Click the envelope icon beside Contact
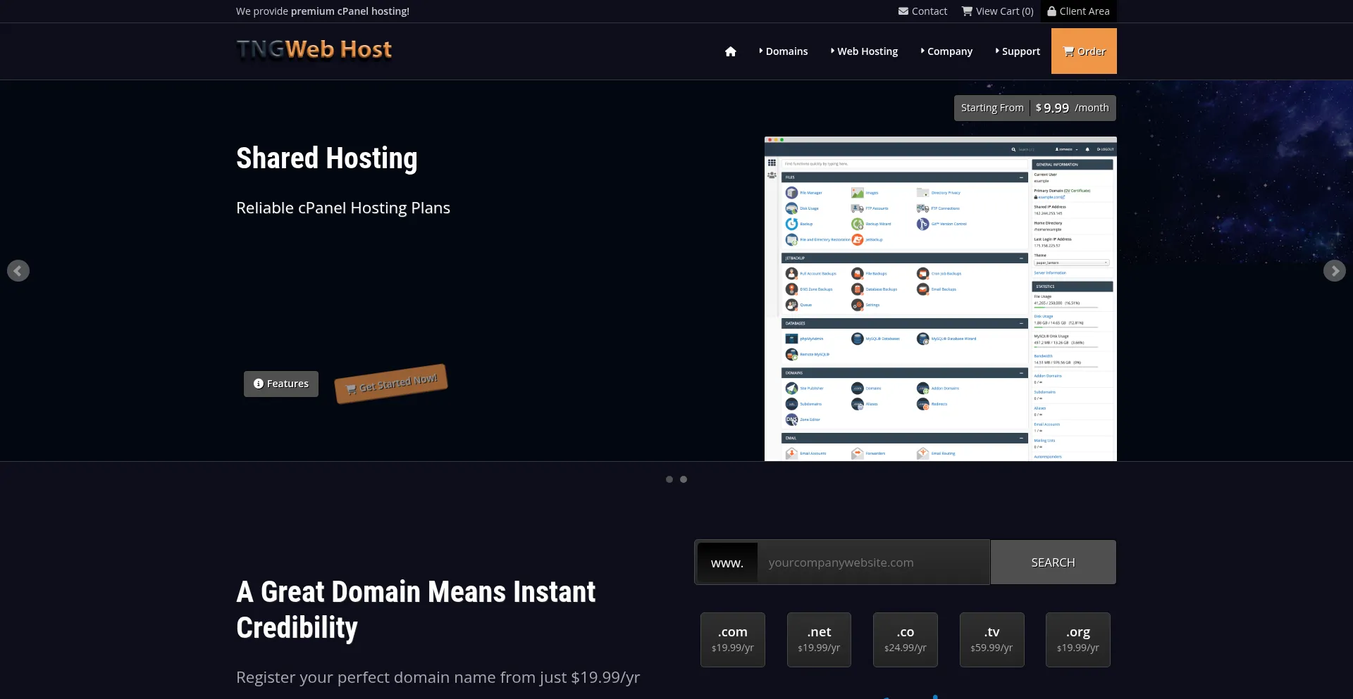Viewport: 1353px width, 699px height. pyautogui.click(x=903, y=11)
